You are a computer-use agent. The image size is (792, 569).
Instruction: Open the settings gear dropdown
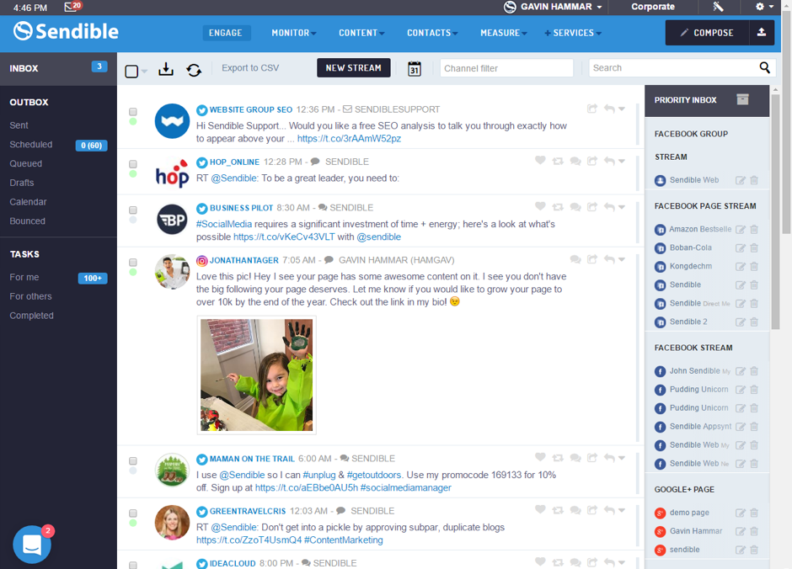click(764, 7)
